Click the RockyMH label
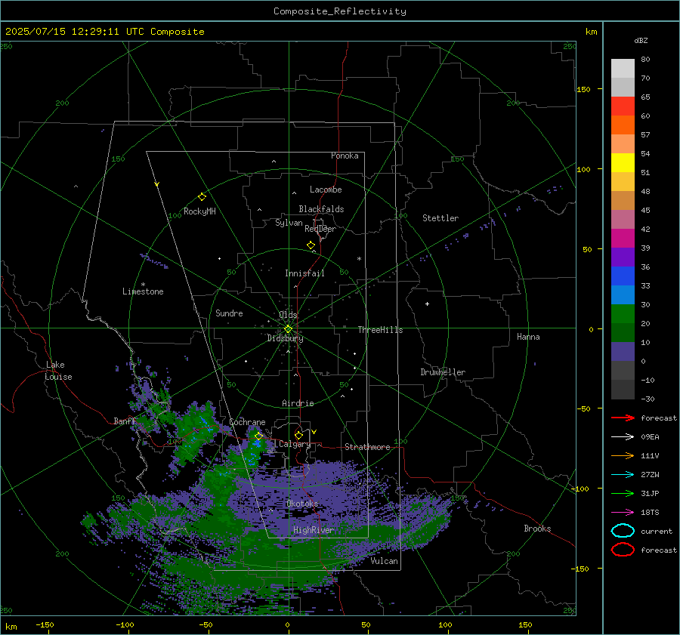Viewport: 680px width, 635px height. coord(199,211)
